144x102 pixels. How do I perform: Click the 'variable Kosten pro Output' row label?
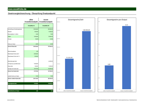click(x=14, y=76)
